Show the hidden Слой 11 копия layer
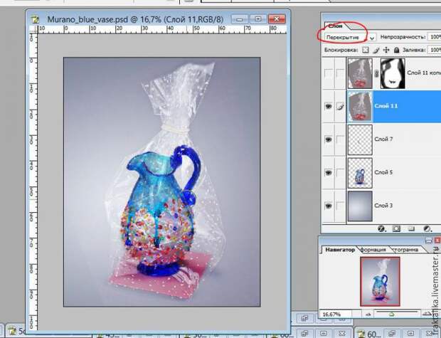This screenshot has width=441, height=338. [327, 73]
